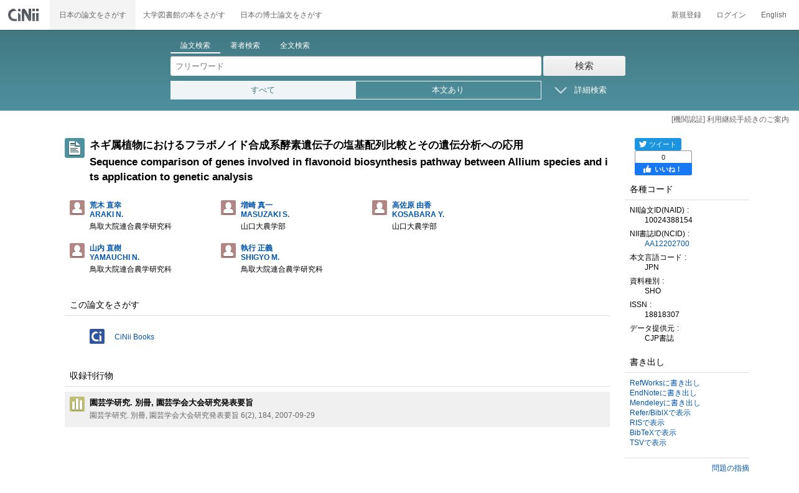
Task: Select 著者検索 search tab
Action: click(245, 46)
